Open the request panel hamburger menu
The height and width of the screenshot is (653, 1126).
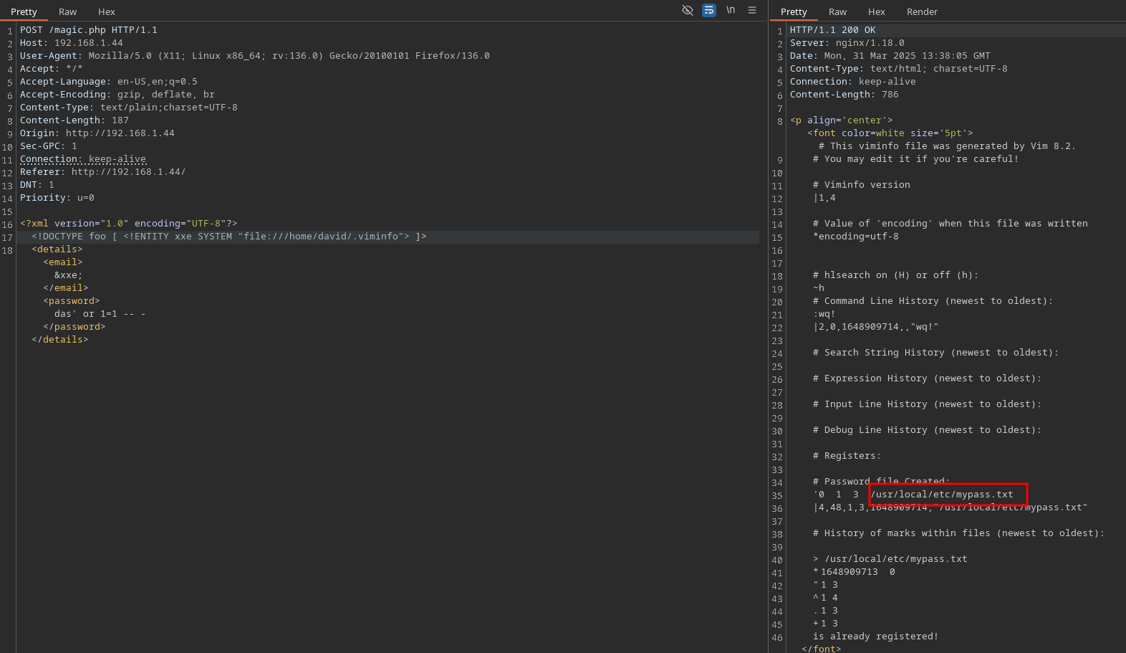752,10
